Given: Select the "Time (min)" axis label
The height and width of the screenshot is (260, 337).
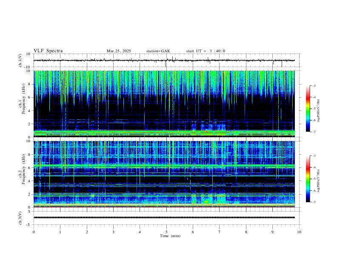Looking at the screenshot, I should [170, 236].
